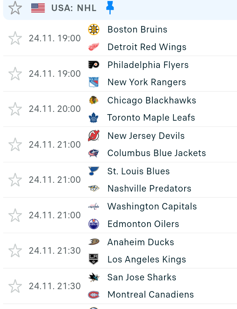The height and width of the screenshot is (309, 237).
Task: Click the Detroit Red Wings logo
Action: tap(94, 47)
